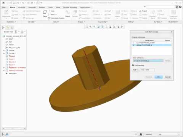Click the Roll To value field

click(147, 70)
